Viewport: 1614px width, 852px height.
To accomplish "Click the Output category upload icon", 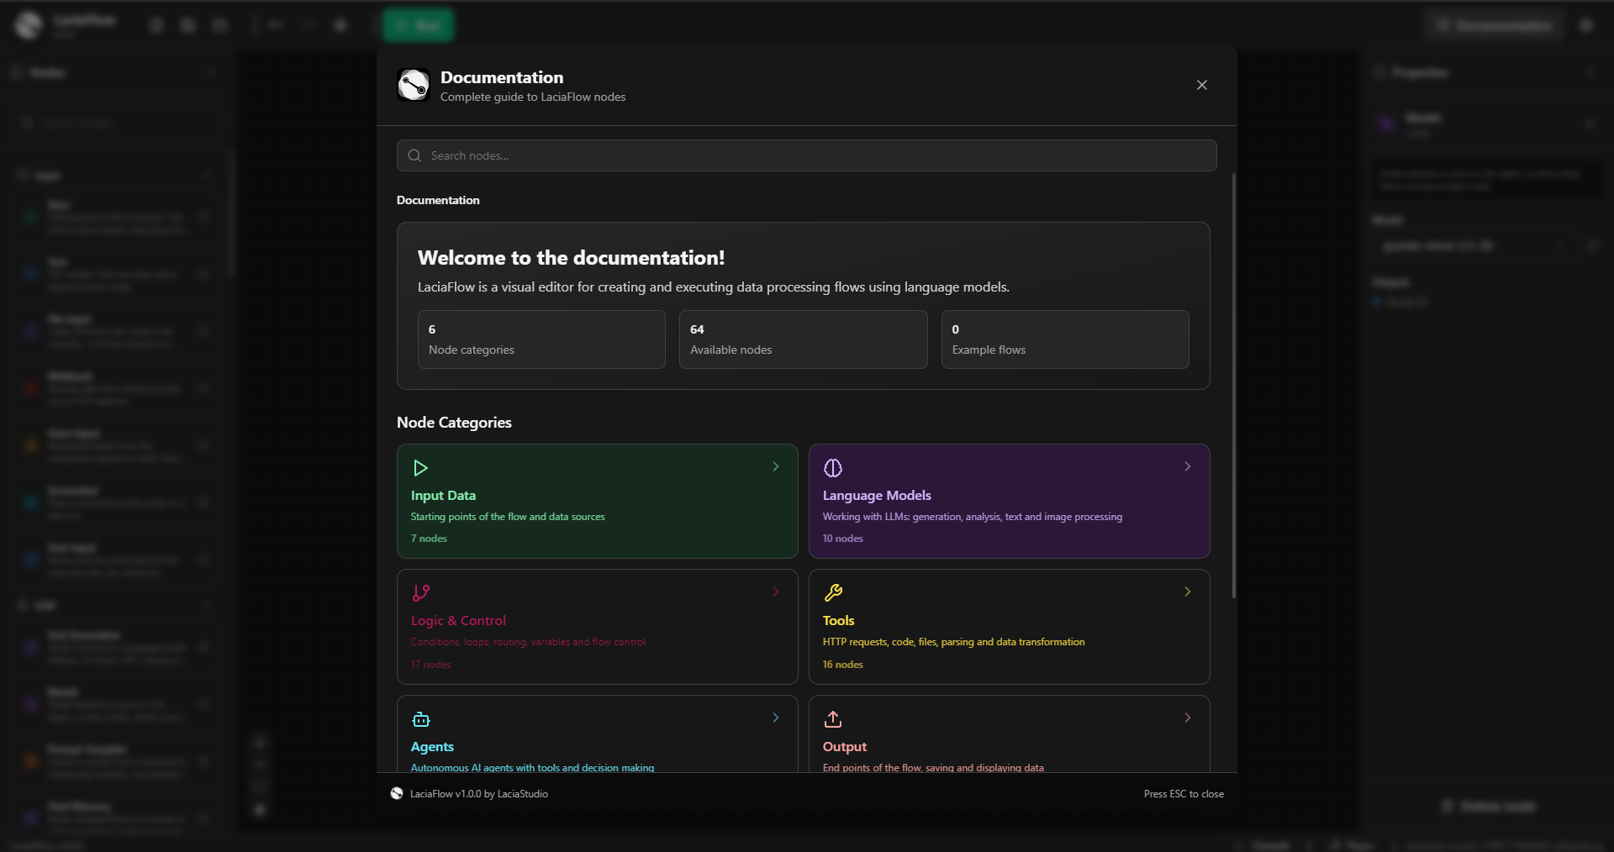I will pyautogui.click(x=834, y=719).
